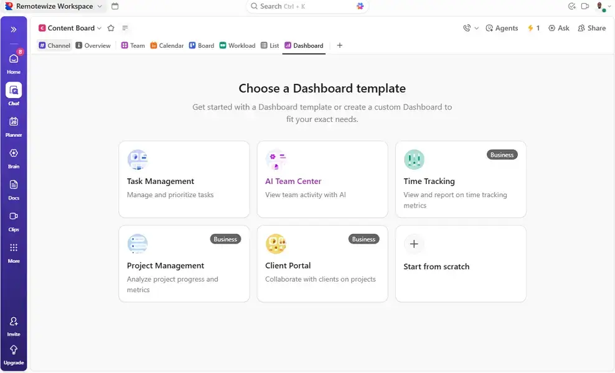Select the Time Tracking template card
The width and height of the screenshot is (615, 373).
[461, 179]
